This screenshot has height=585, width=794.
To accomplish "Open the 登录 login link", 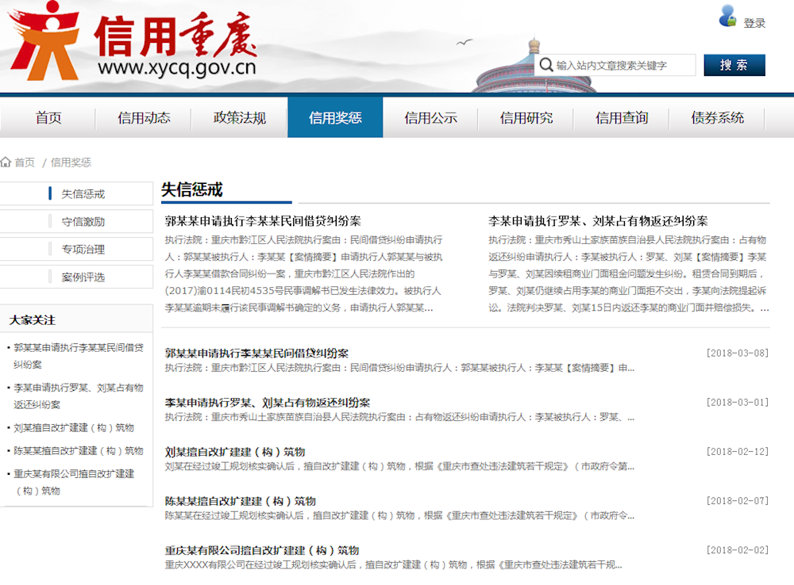I will click(x=754, y=23).
